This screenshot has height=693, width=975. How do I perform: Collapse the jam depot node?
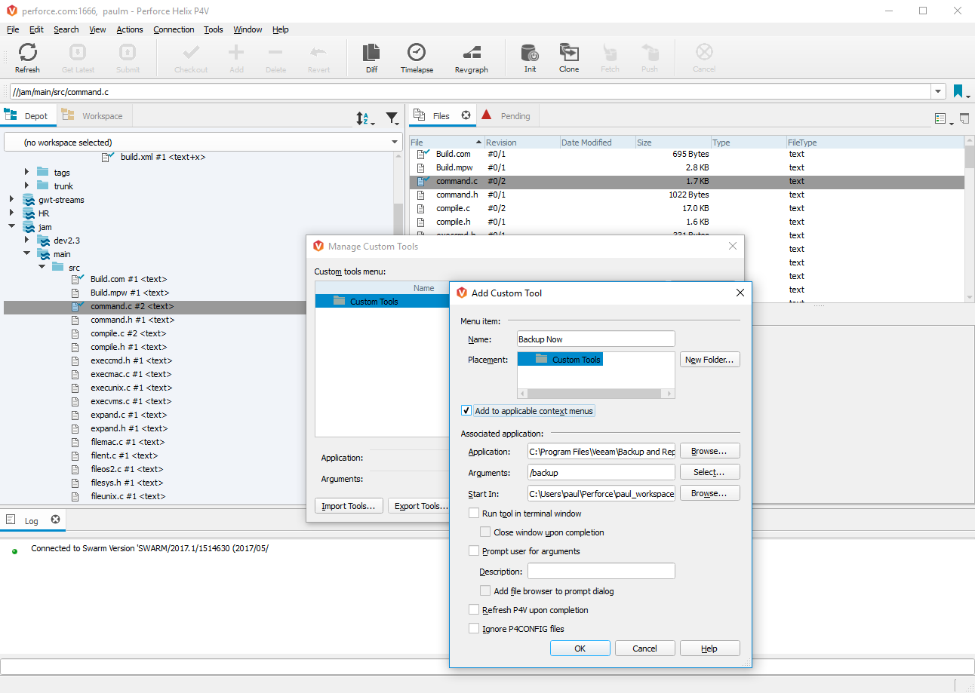[11, 226]
